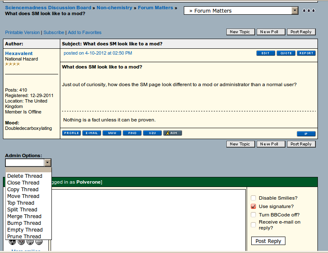328x253 pixels.
Task: Enable the Disable Smilies checkbox
Action: (x=253, y=198)
